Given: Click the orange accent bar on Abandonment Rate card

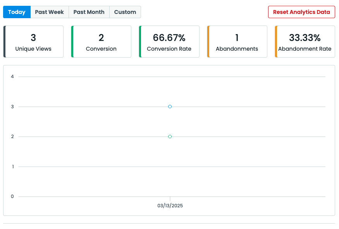Looking at the screenshot, I should click(276, 42).
